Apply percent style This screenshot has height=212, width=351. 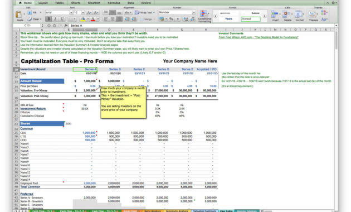pyautogui.click(x=171, y=19)
